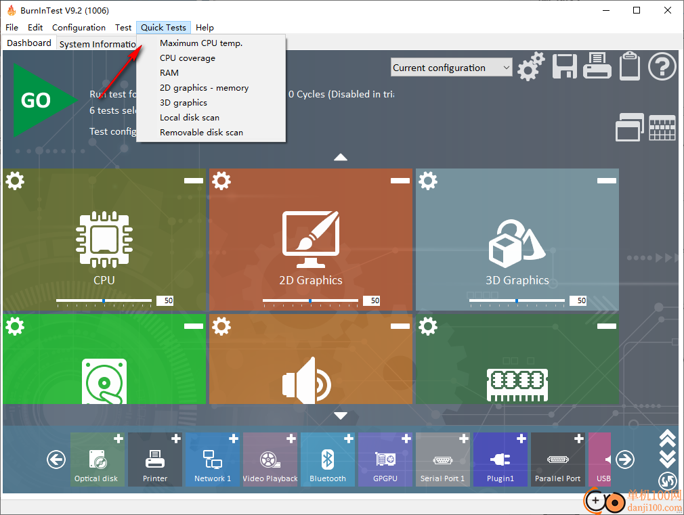
Task: Switch to the System Information tab
Action: tap(98, 44)
